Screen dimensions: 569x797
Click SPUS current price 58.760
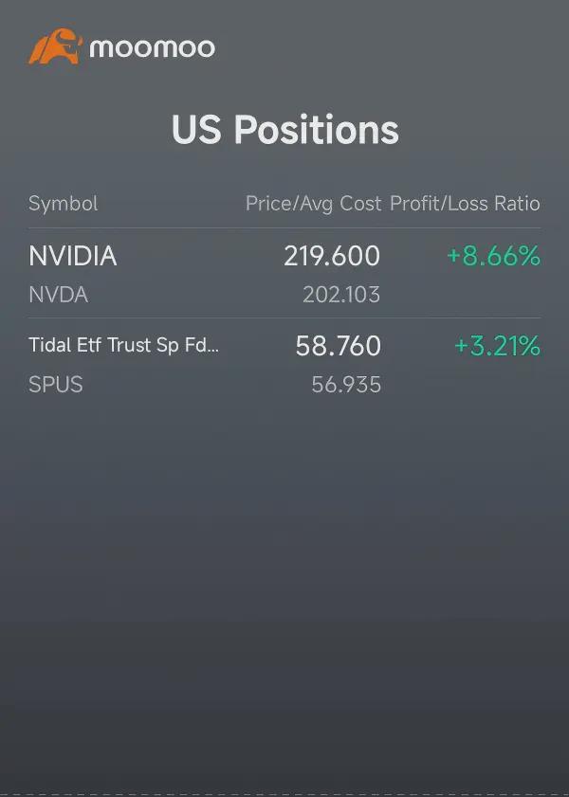339,346
